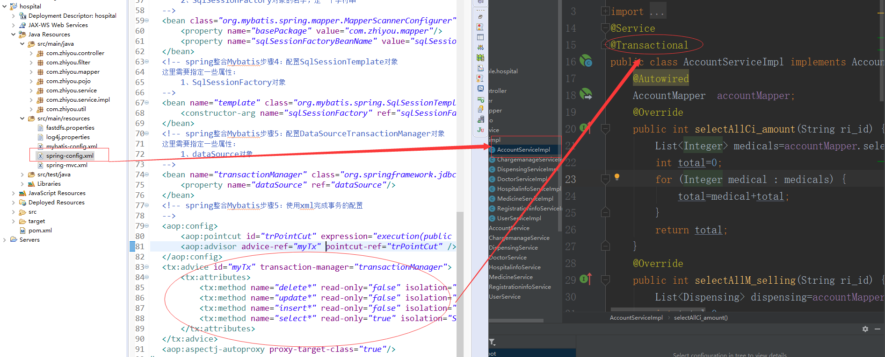
Task: Click the yellow intention bulb on line 23
Action: [617, 177]
